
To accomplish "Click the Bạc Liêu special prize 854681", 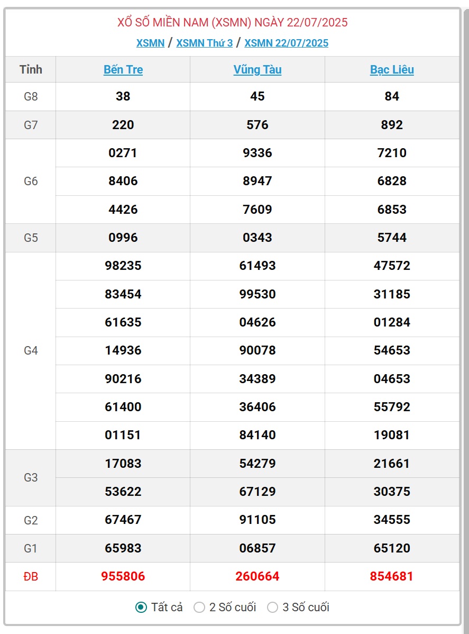I will pos(392,576).
